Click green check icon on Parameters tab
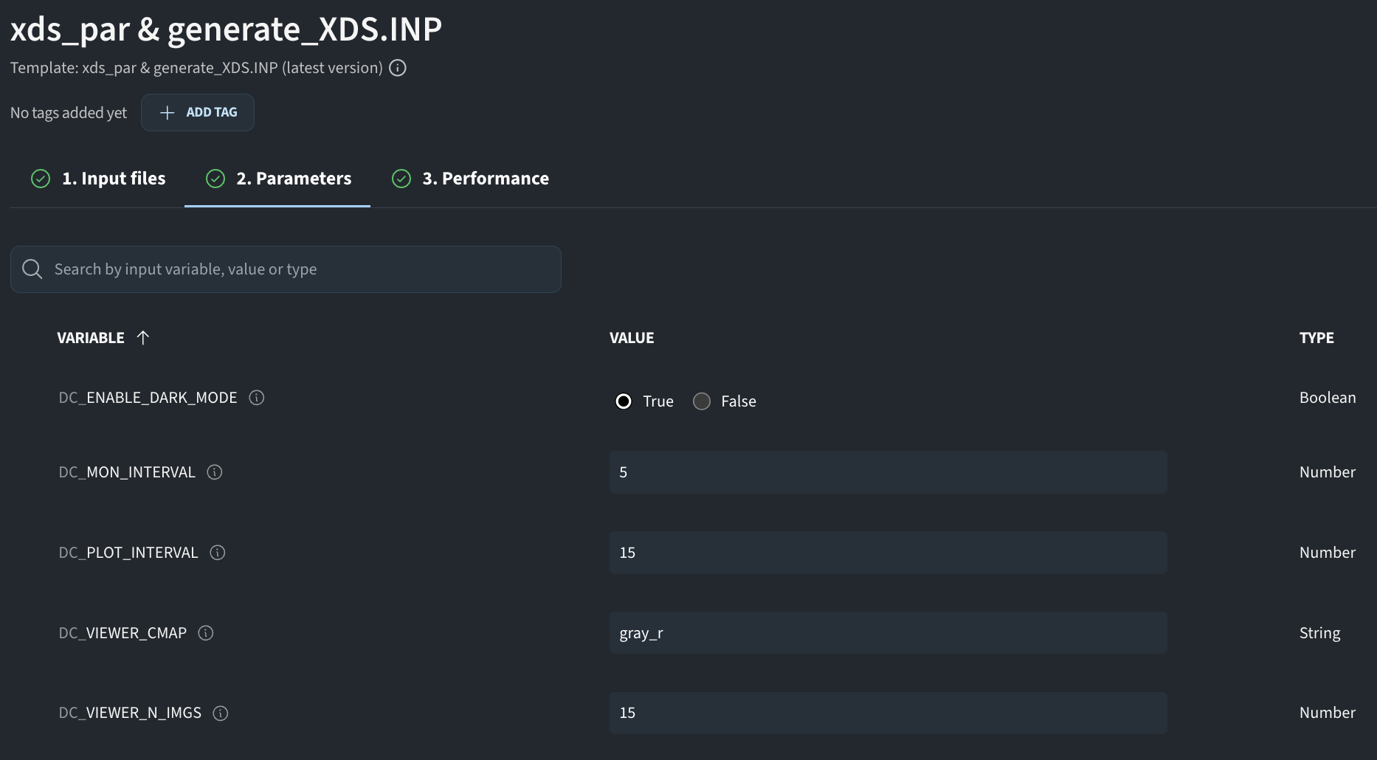The width and height of the screenshot is (1377, 760). pyautogui.click(x=215, y=179)
